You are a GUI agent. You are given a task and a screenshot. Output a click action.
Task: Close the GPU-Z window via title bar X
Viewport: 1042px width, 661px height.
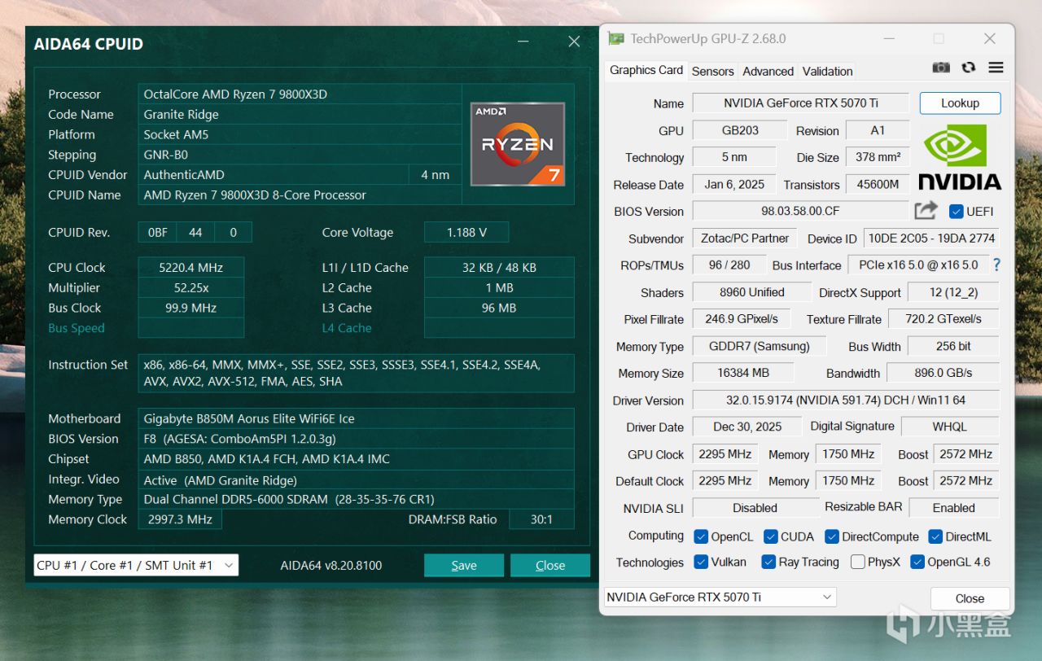tap(990, 38)
